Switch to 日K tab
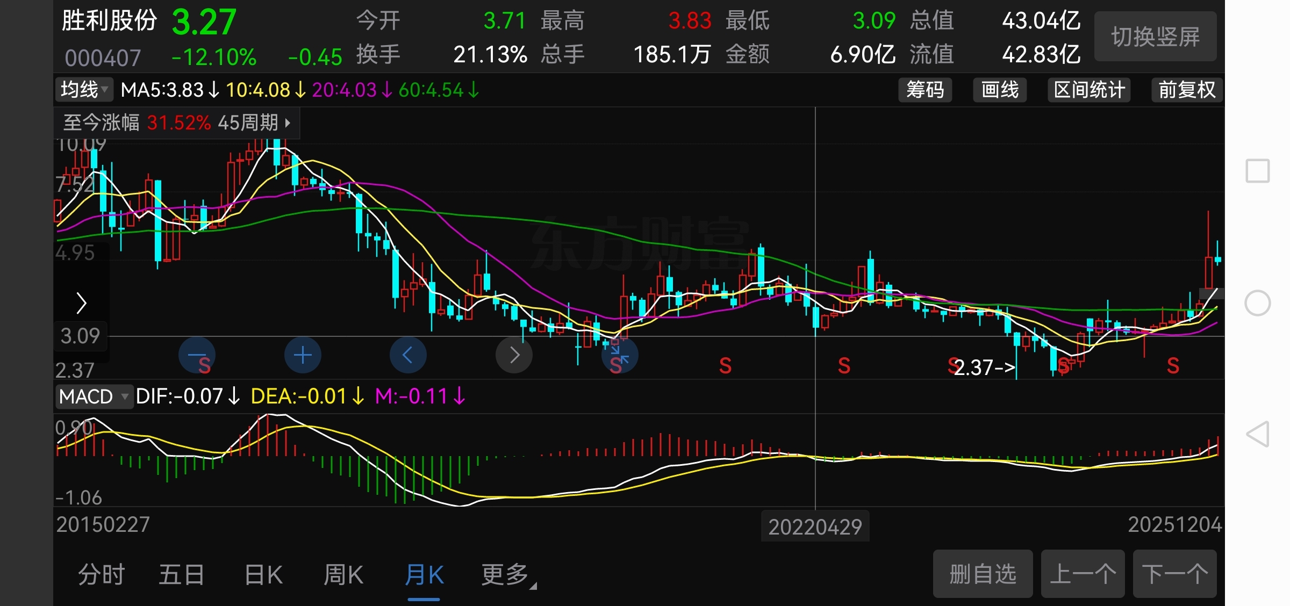 click(263, 575)
